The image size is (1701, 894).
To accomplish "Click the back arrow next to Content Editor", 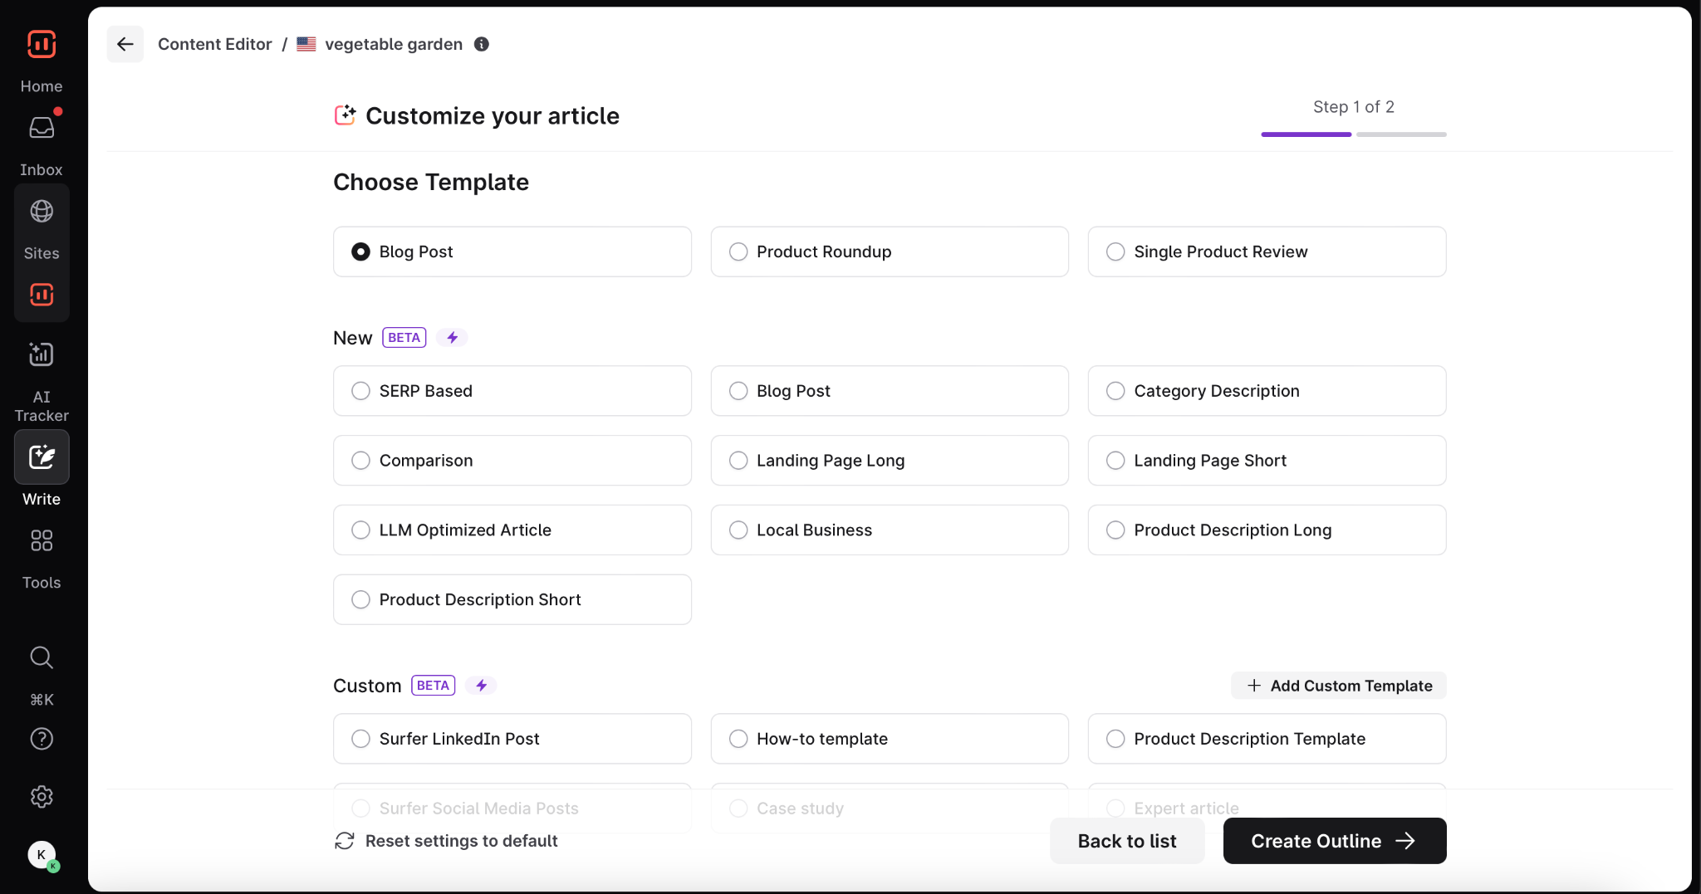I will pyautogui.click(x=125, y=44).
